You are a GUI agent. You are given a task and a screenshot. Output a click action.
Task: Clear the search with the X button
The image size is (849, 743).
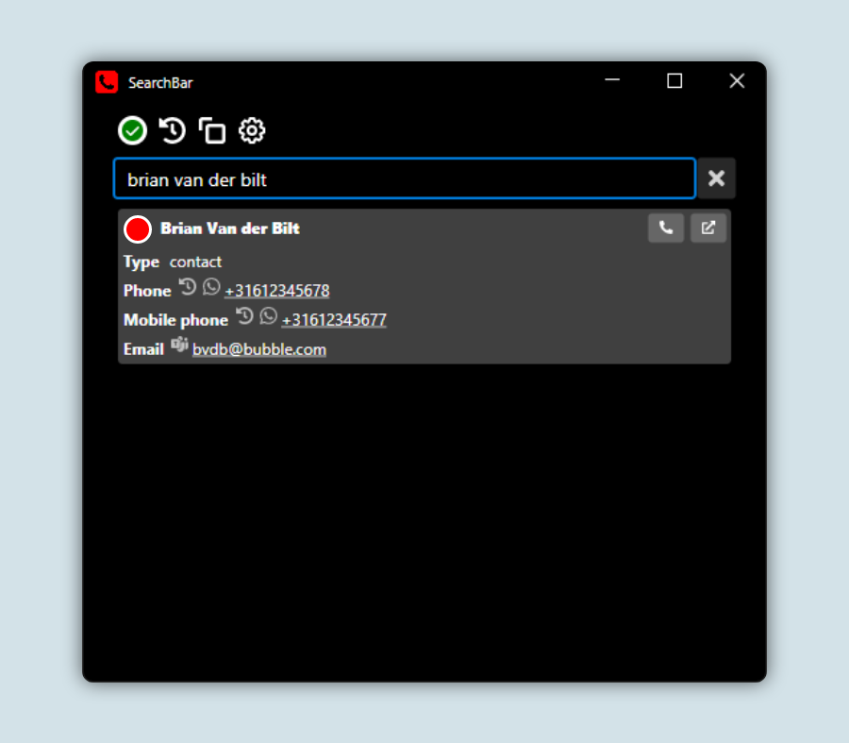click(x=716, y=178)
